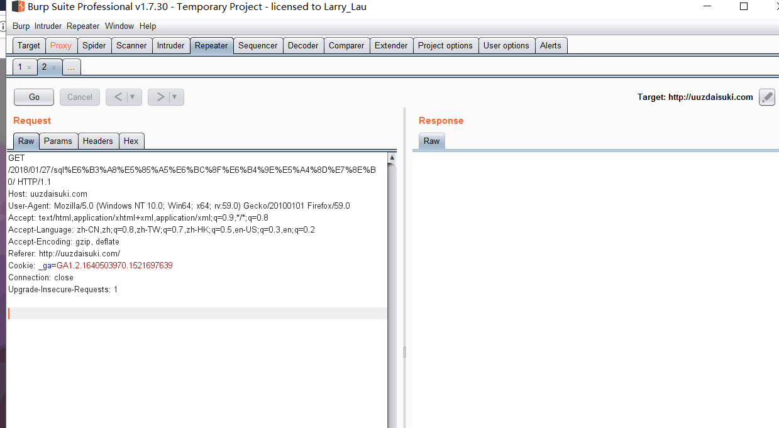Click the Cancel button
This screenshot has height=428, width=779.
[x=80, y=97]
